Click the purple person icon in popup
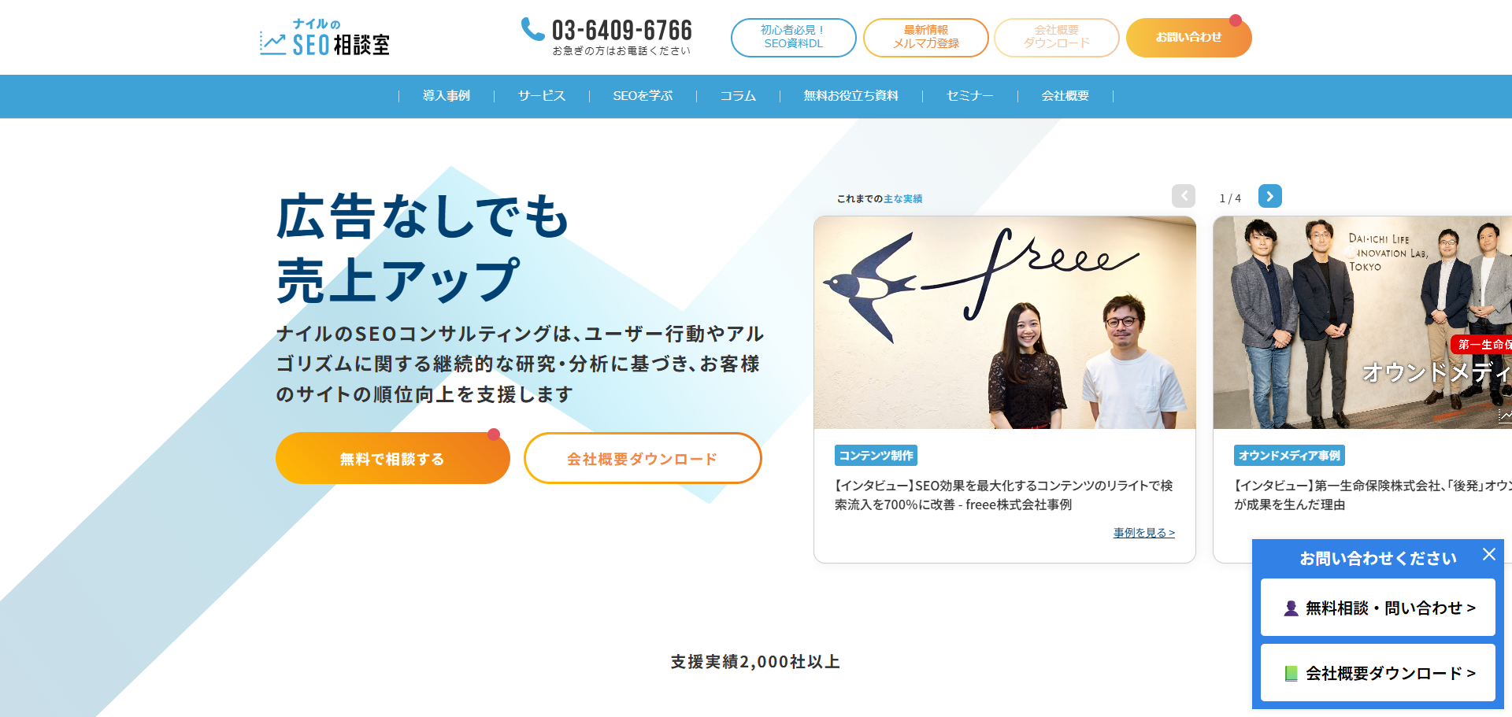The height and width of the screenshot is (717, 1512). click(x=1291, y=608)
